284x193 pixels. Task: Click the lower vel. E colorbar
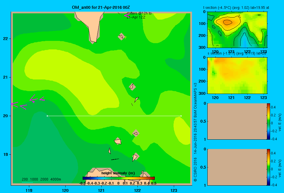268,167
